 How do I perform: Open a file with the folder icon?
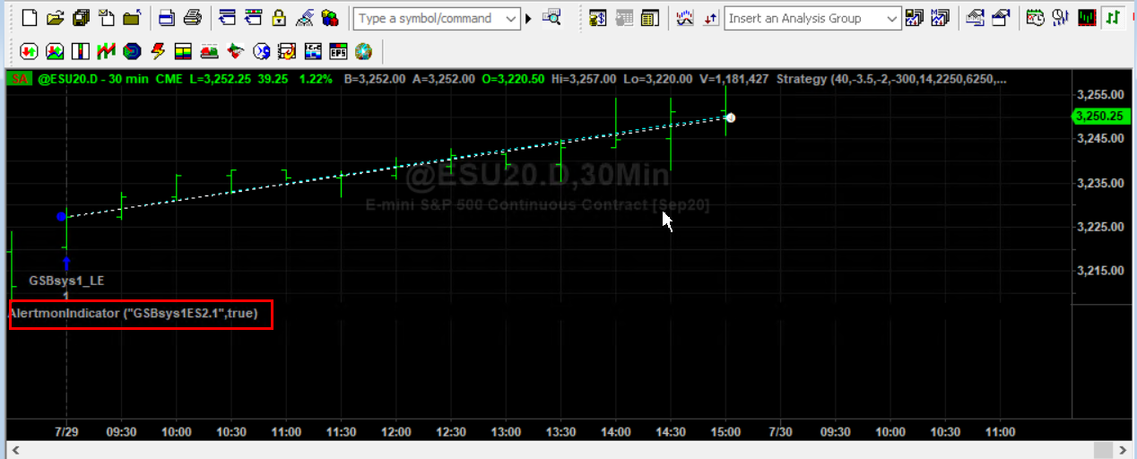(55, 18)
